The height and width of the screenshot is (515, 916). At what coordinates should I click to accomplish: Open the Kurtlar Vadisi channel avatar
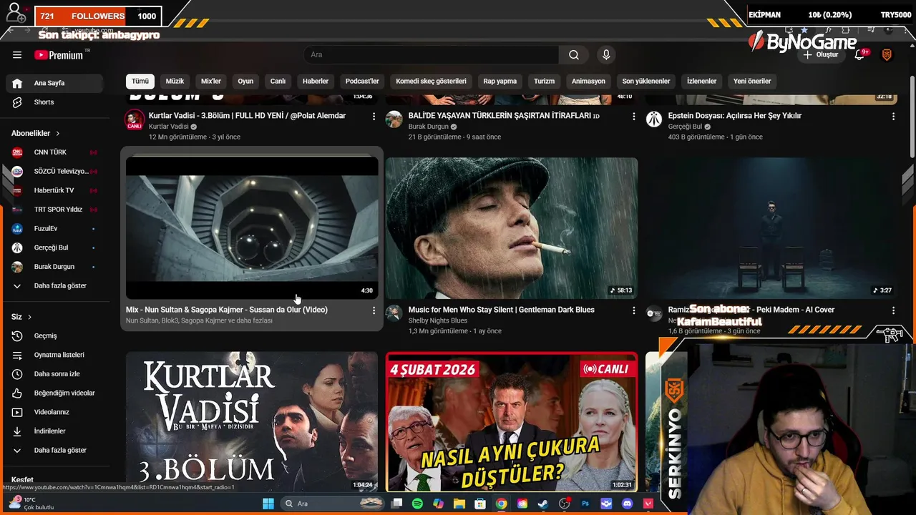[135, 119]
